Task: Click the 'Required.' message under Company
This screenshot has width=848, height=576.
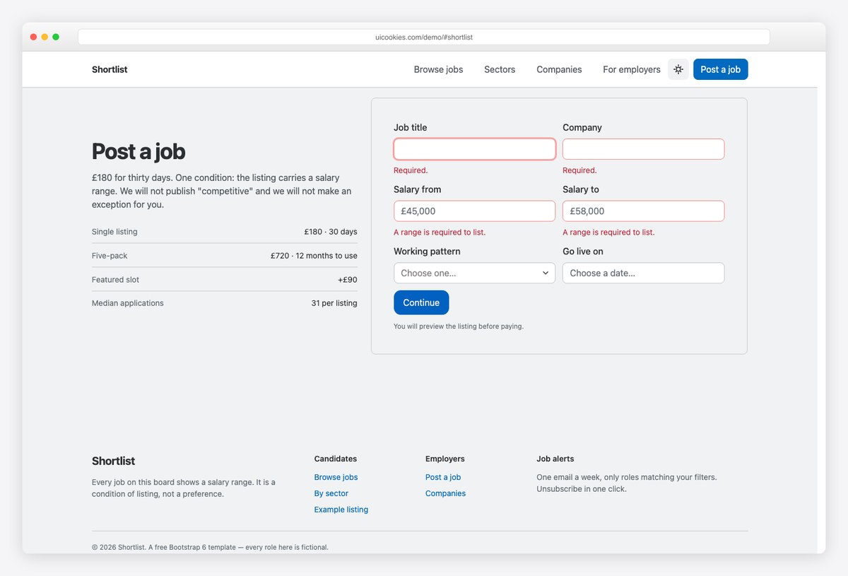Action: coord(579,170)
